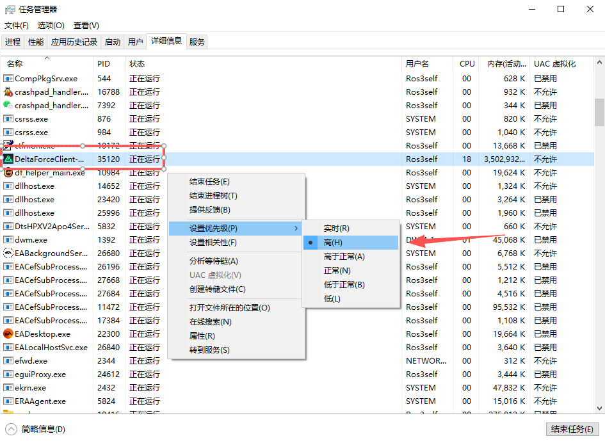Image resolution: width=605 pixels, height=443 pixels.
Task: Click the crashpad_handler icon with PID 16788
Action: pos(8,92)
